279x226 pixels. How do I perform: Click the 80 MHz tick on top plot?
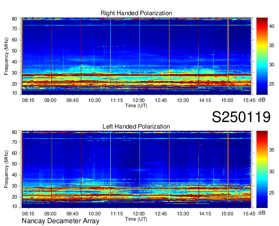(14, 19)
